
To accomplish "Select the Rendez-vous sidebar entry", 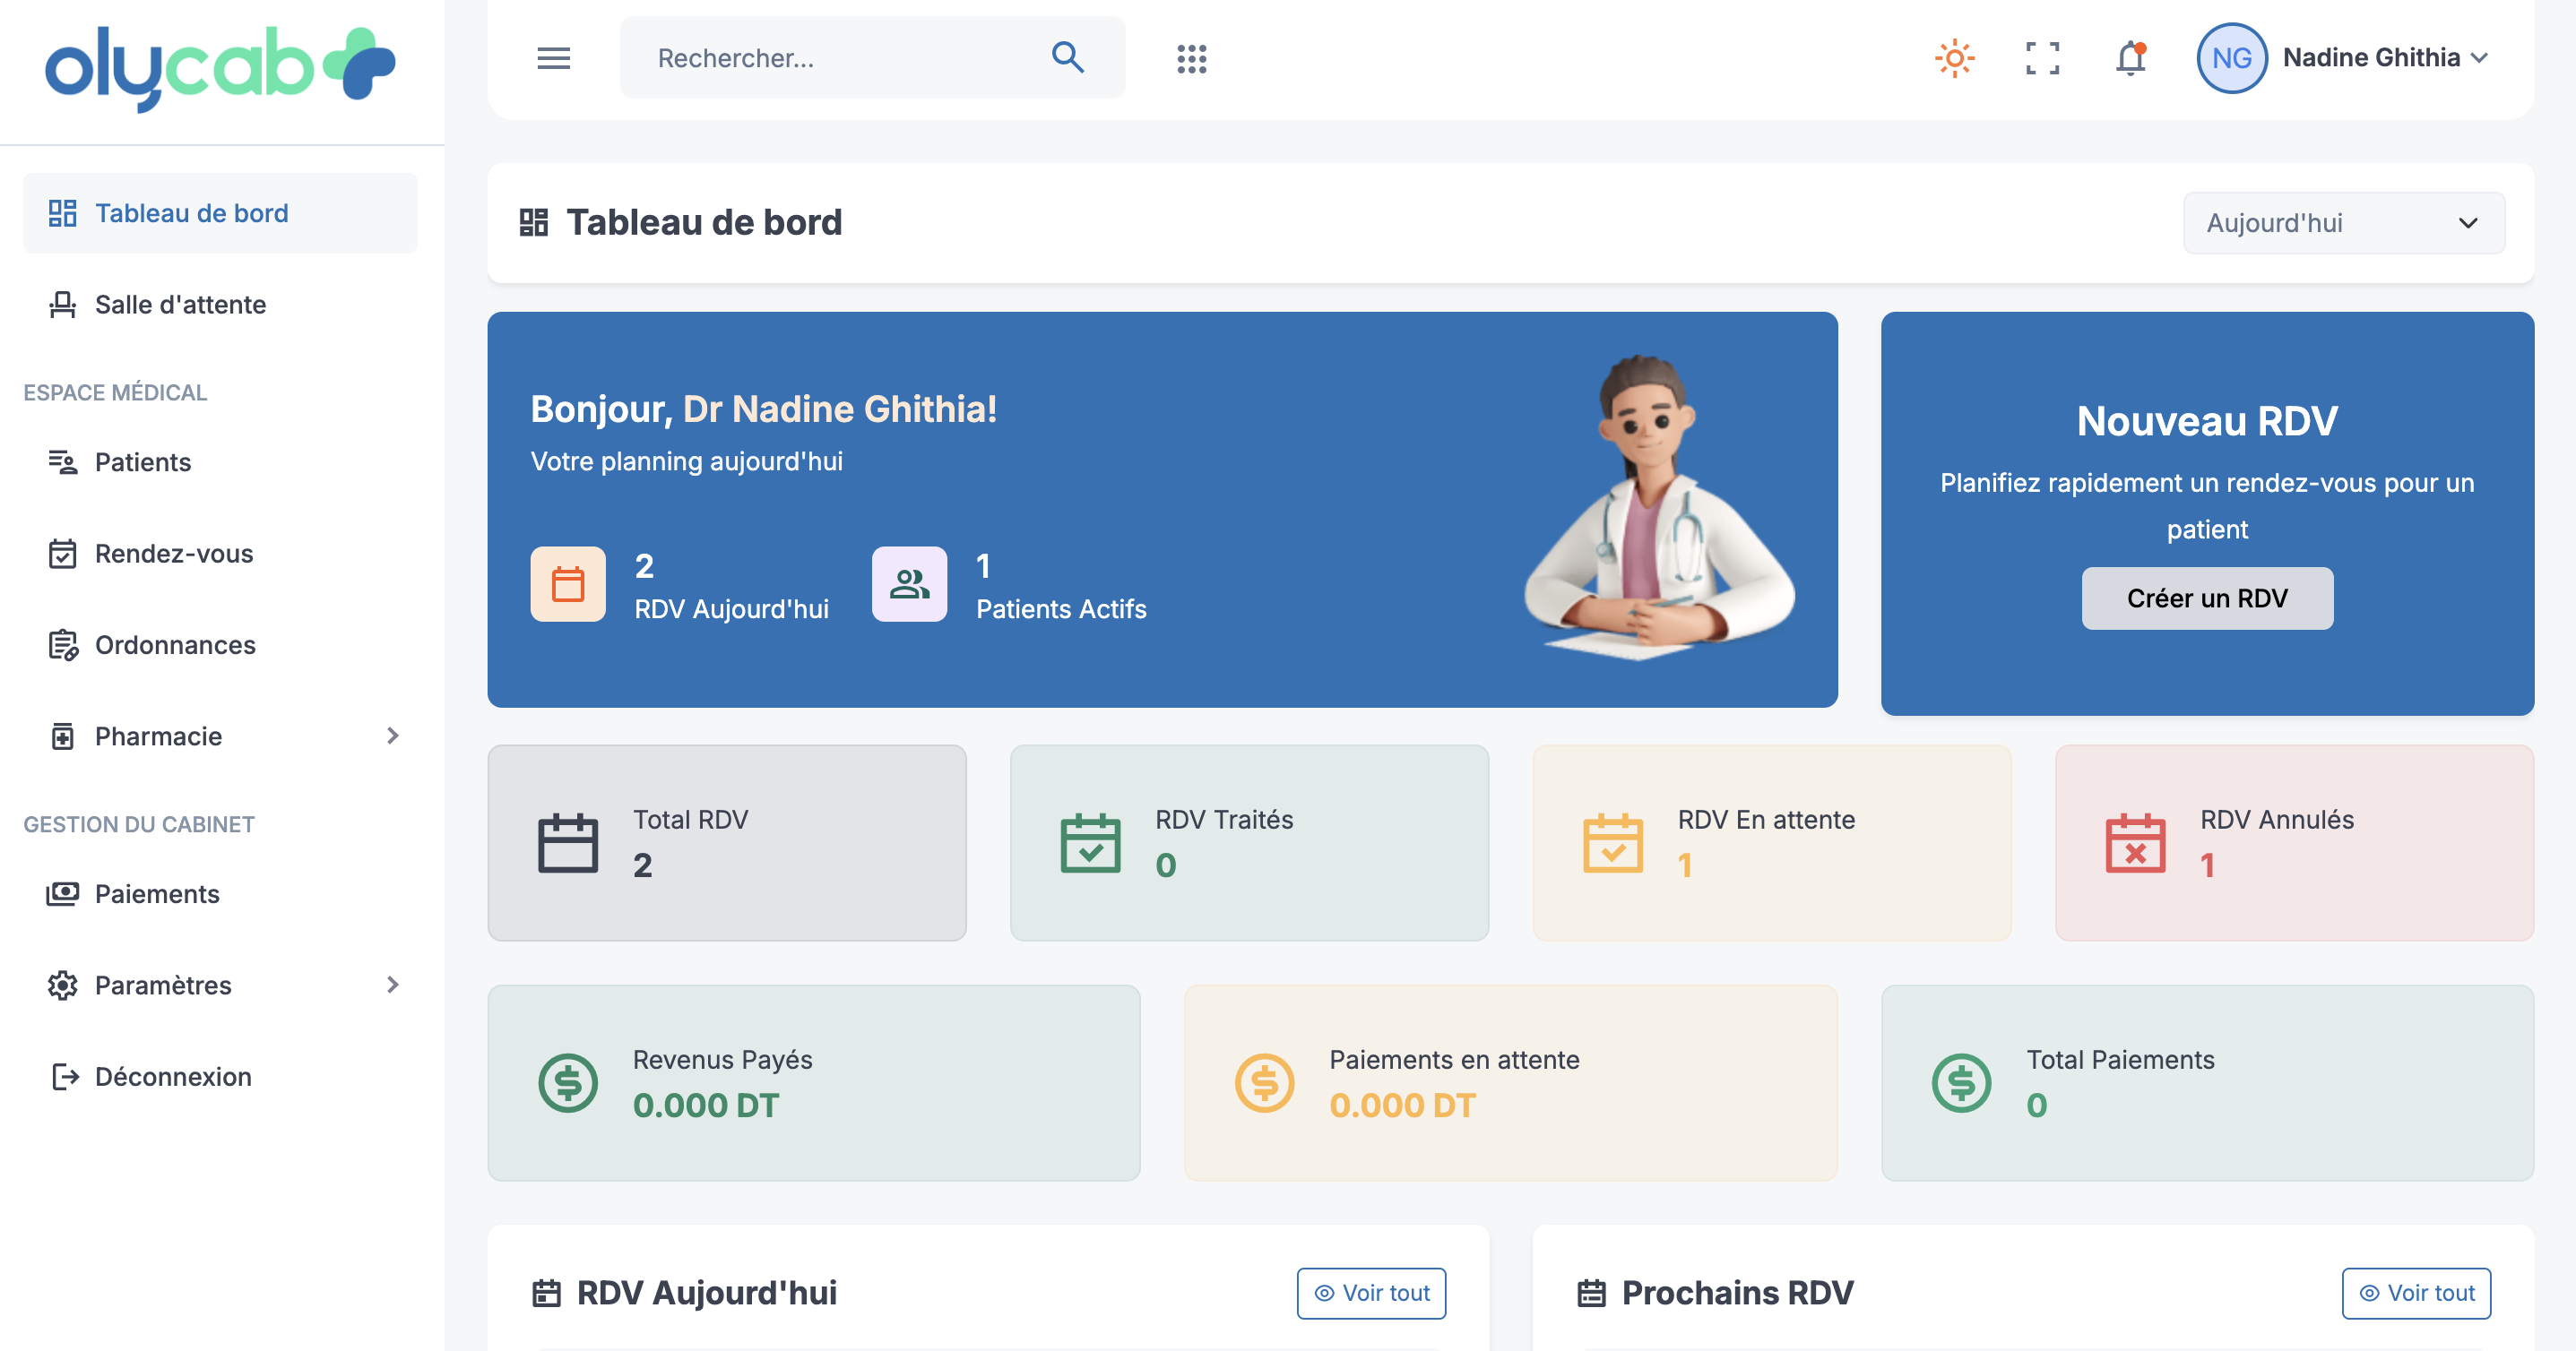I will (x=173, y=554).
